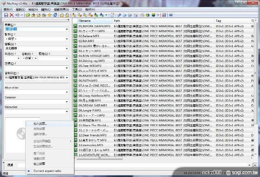Open the 工具(O) menu
Screen dimensions: 260x177
[x=77, y=10]
